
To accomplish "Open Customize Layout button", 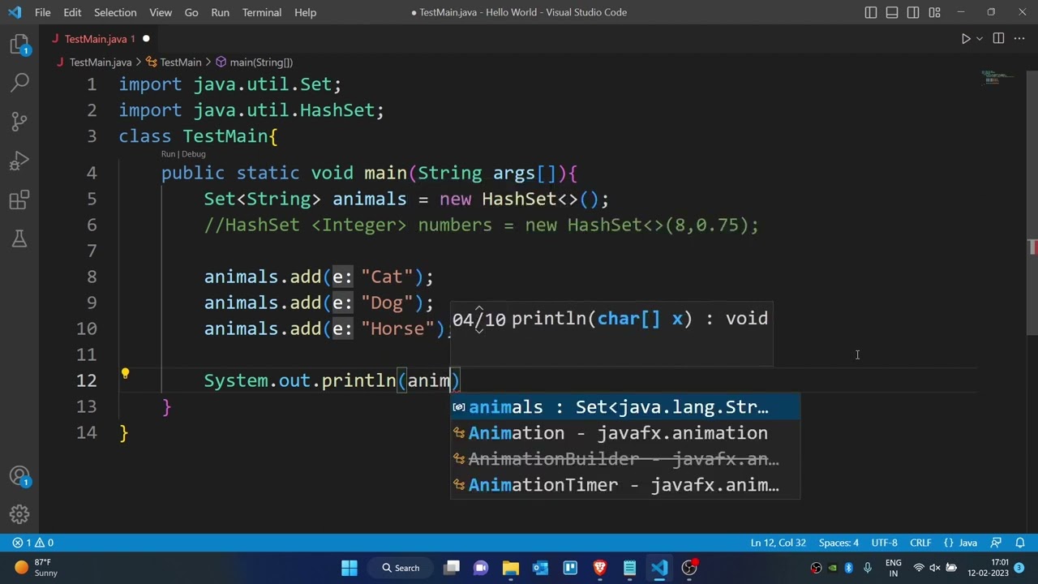I will [935, 12].
